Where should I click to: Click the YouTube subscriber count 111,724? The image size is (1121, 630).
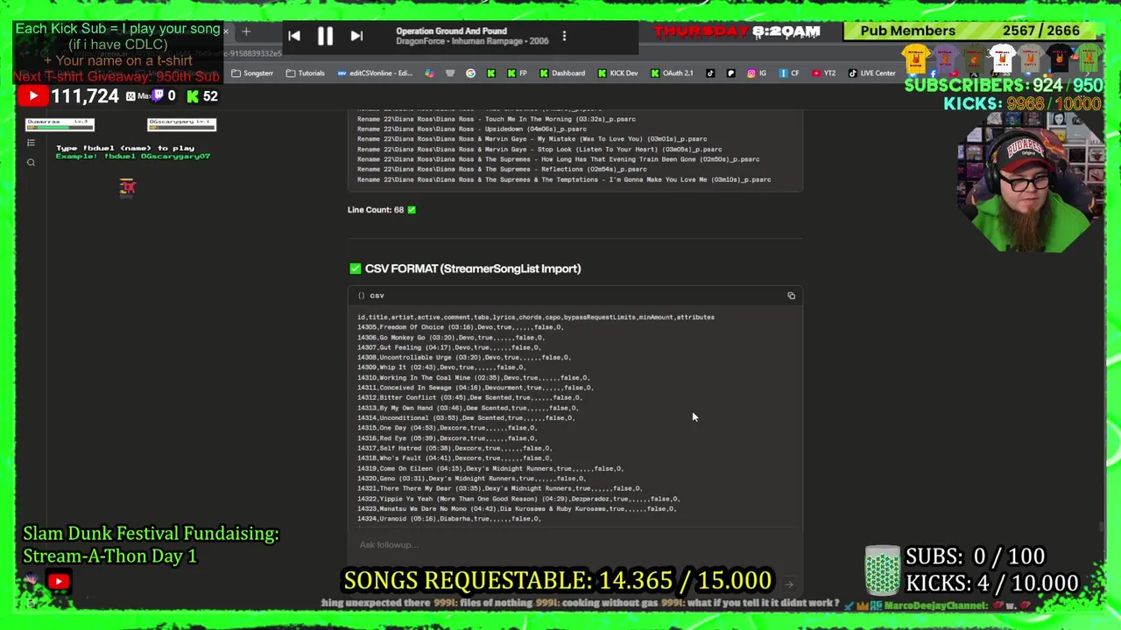point(85,96)
